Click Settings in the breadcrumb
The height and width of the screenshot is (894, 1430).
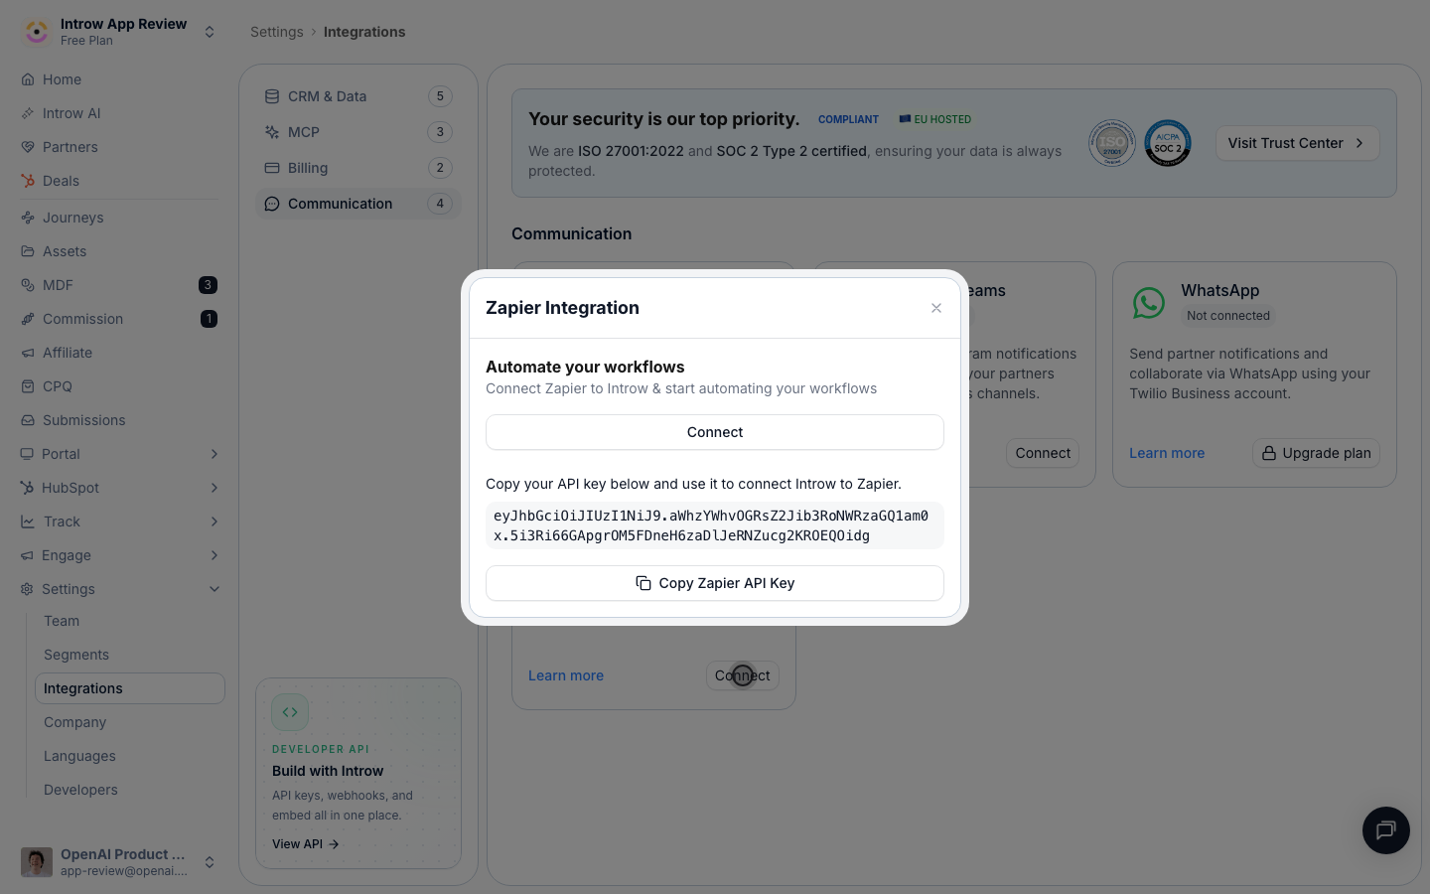pos(277,32)
